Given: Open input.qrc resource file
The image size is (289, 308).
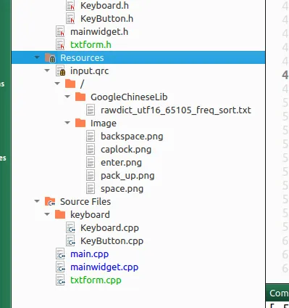Looking at the screenshot, I should pyautogui.click(x=89, y=71).
